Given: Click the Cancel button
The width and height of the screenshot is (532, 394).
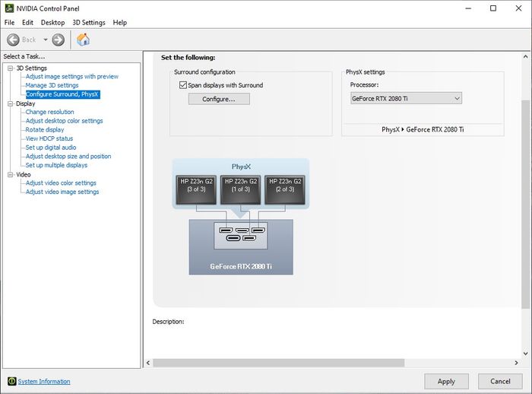Looking at the screenshot, I should (x=500, y=381).
